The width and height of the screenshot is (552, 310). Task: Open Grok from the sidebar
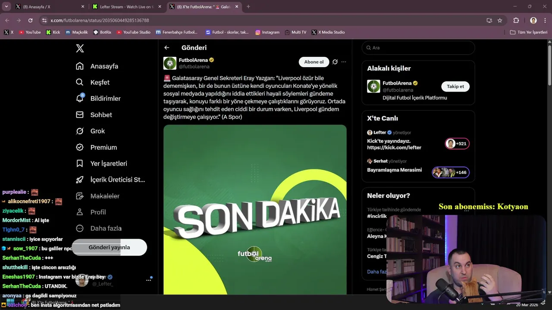90,131
